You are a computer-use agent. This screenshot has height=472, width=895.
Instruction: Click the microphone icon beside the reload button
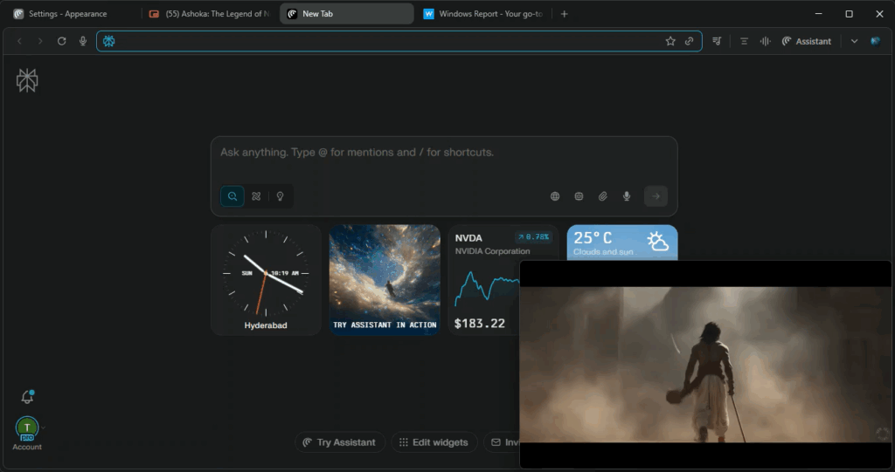[83, 41]
